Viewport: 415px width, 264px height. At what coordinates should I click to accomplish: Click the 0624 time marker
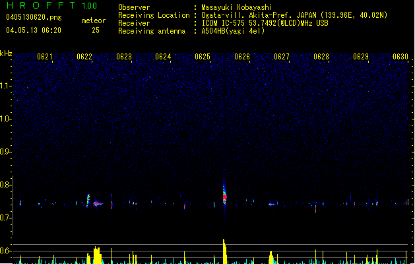click(x=163, y=57)
